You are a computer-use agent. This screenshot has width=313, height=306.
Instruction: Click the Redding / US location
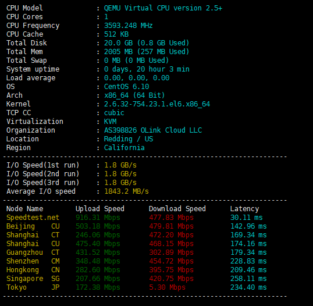(x=129, y=139)
